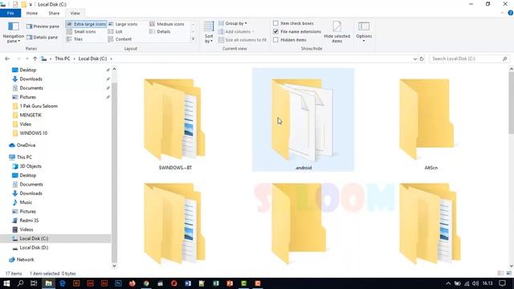Select the .android folder
Viewport: 514px width, 289px height.
coord(304,120)
